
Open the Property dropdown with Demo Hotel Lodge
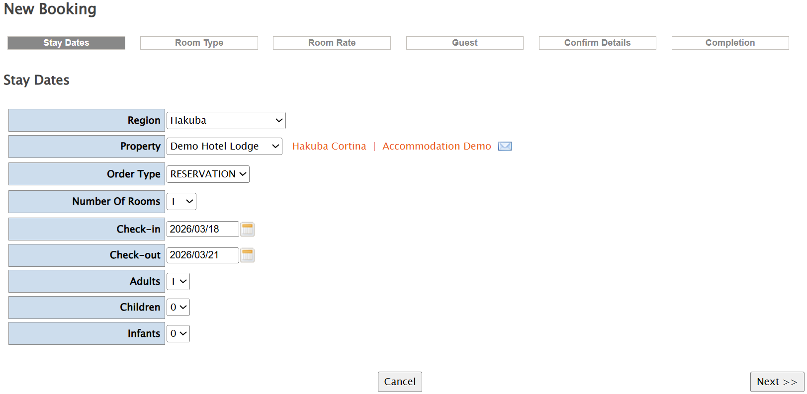click(224, 146)
